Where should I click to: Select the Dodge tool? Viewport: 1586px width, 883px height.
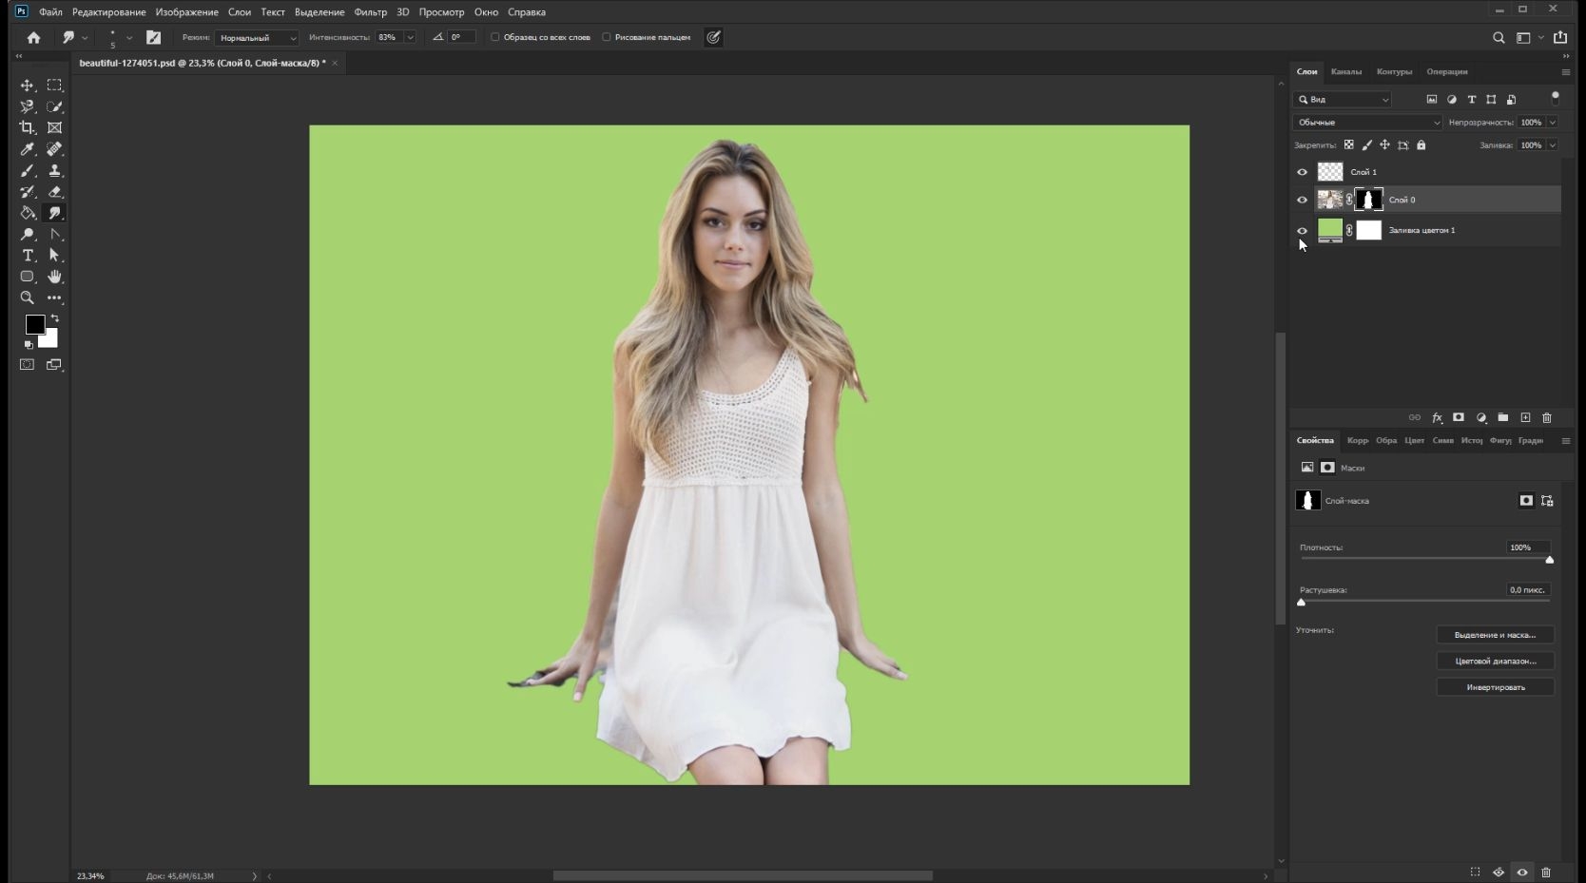click(27, 234)
